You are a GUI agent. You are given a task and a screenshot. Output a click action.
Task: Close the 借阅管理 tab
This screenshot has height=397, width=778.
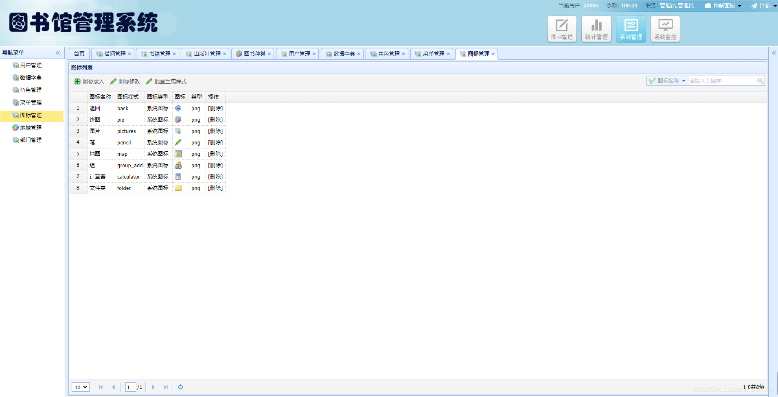[x=129, y=54]
